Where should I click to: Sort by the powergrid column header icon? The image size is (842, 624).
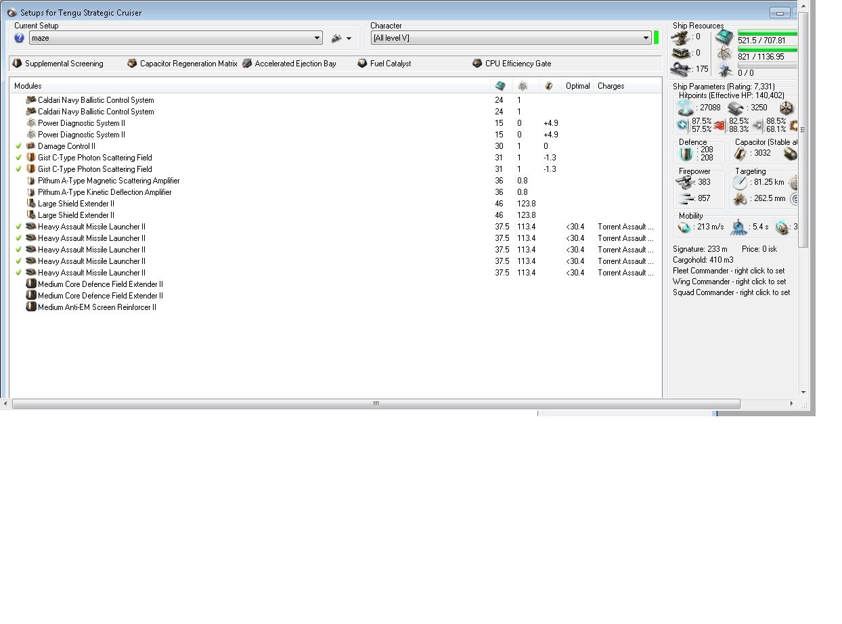(x=523, y=86)
